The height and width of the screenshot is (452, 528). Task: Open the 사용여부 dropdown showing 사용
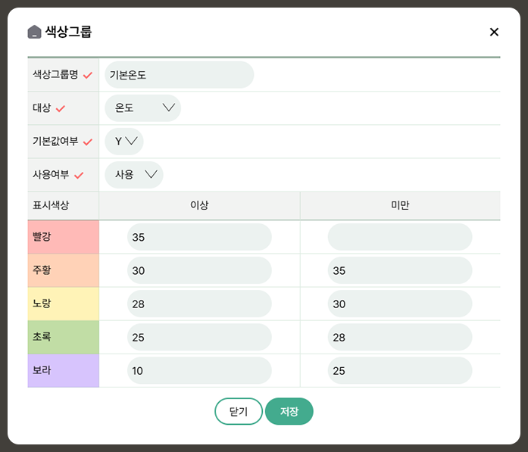[134, 175]
